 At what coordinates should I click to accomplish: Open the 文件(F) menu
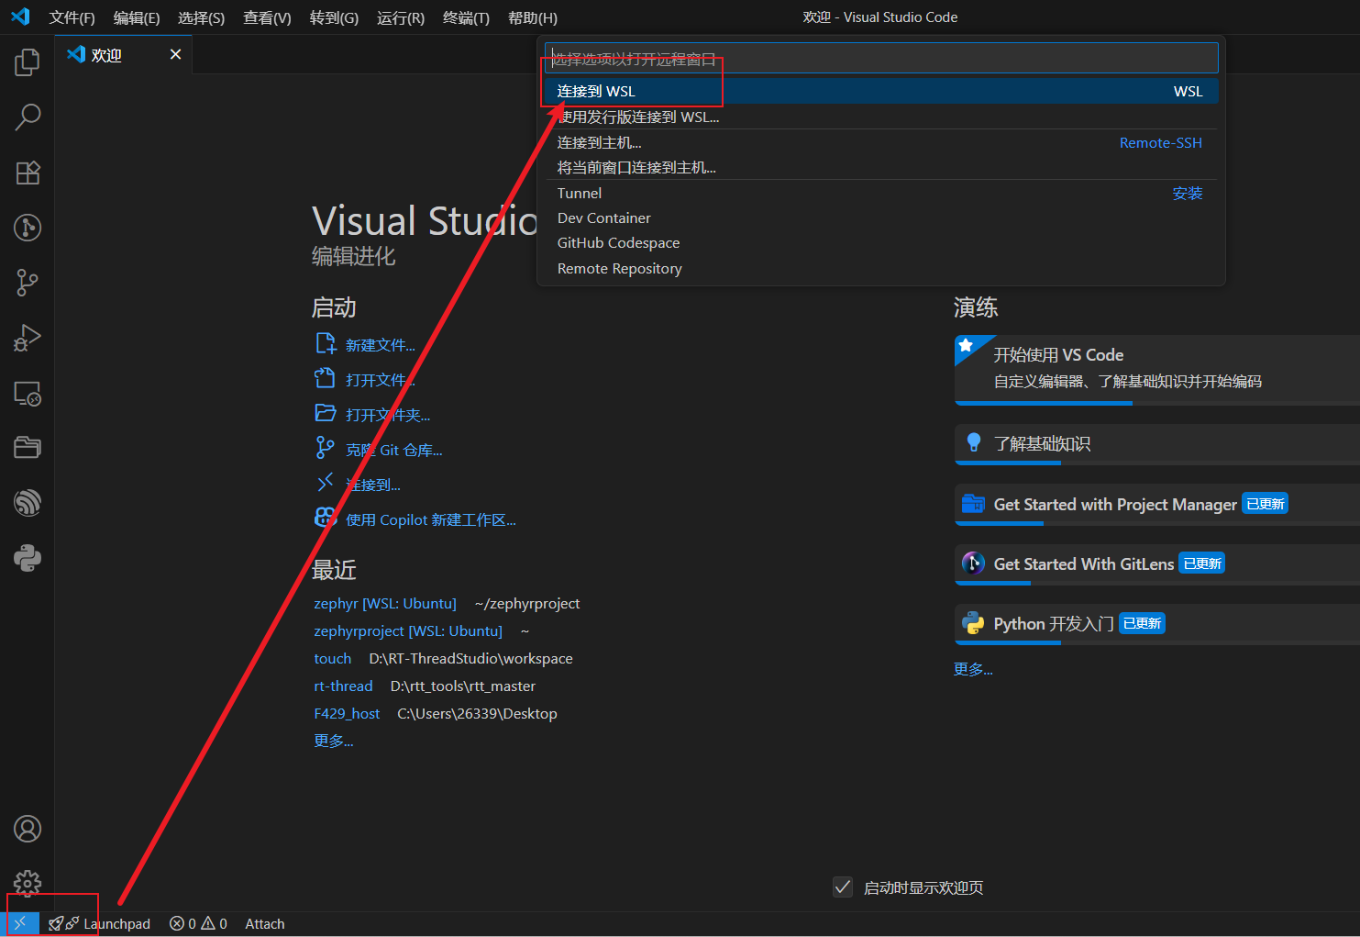pos(72,17)
